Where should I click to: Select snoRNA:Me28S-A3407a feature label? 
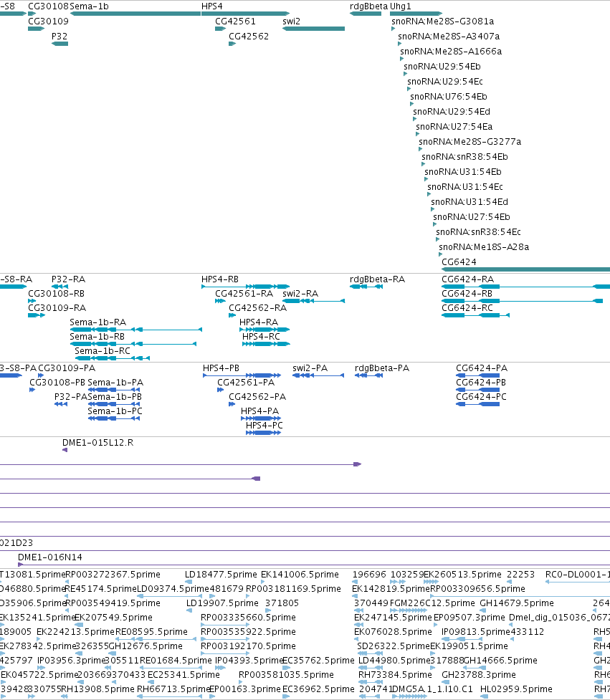point(449,36)
